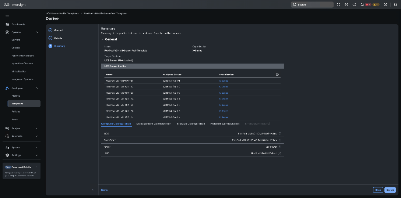Open the user profile icon
The width and height of the screenshot is (401, 198).
point(395,5)
